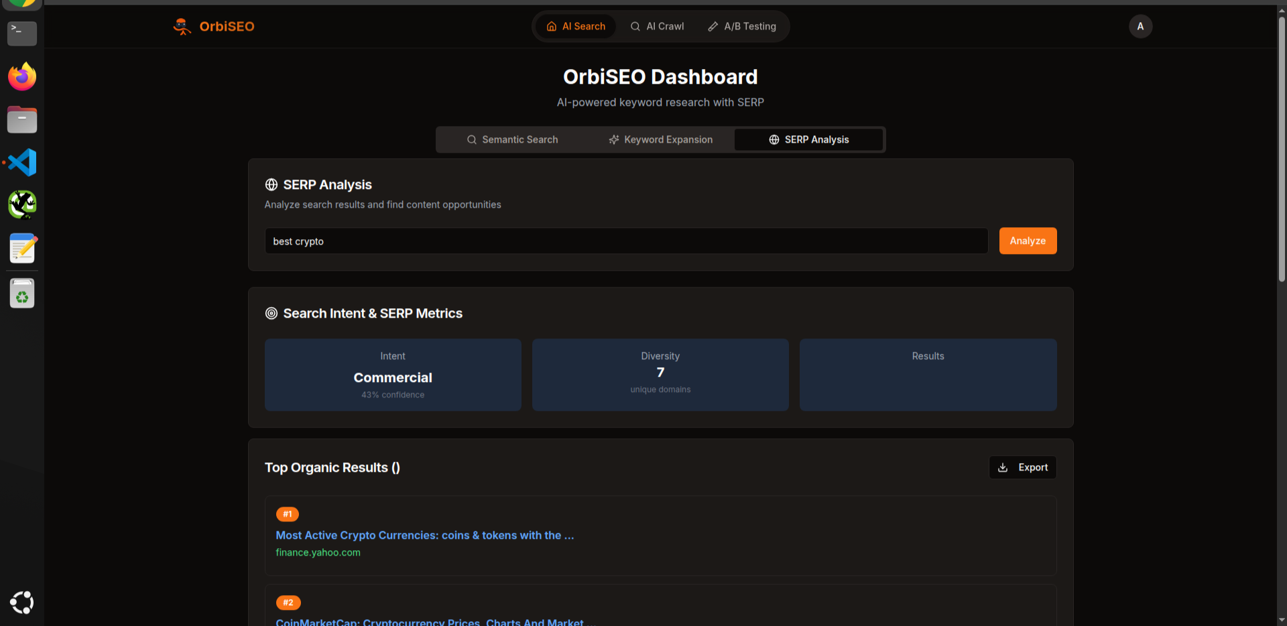The image size is (1287, 626).
Task: Click the sparkle icon on Keyword Expansion tab
Action: 614,139
